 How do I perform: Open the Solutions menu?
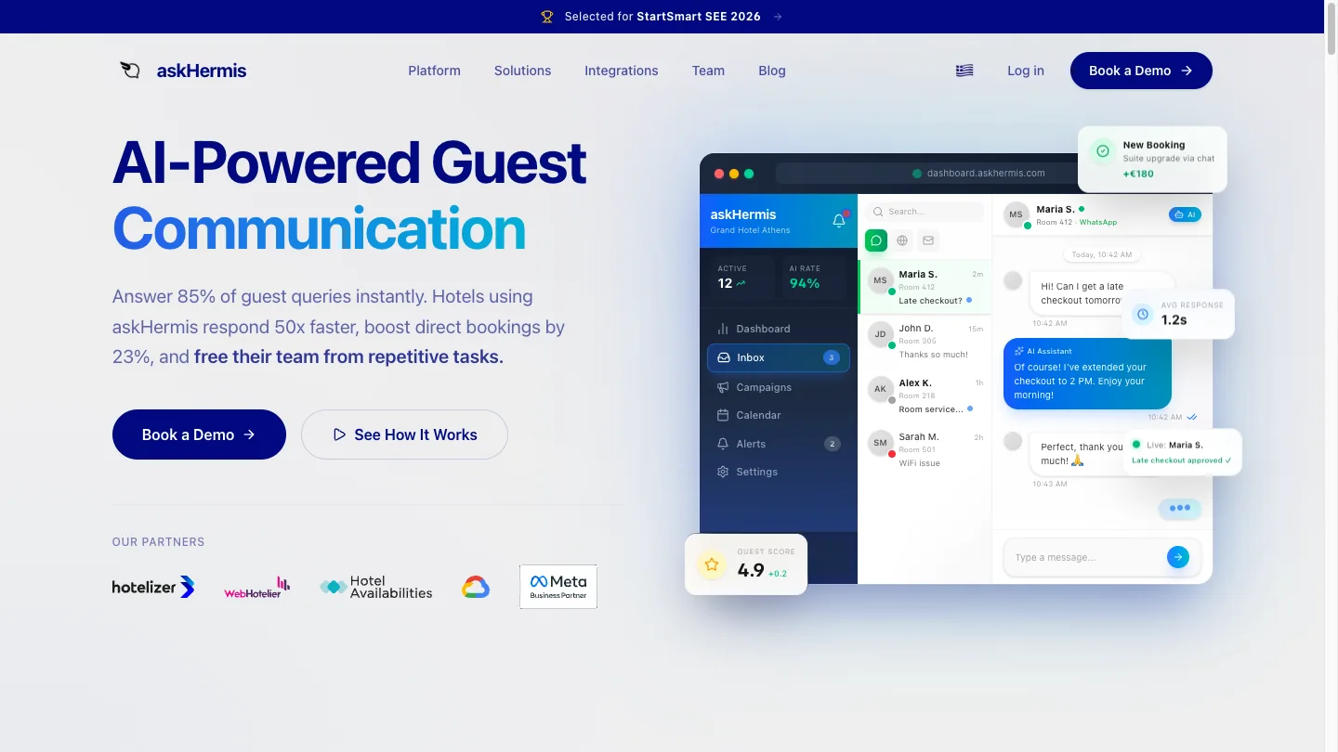[522, 71]
